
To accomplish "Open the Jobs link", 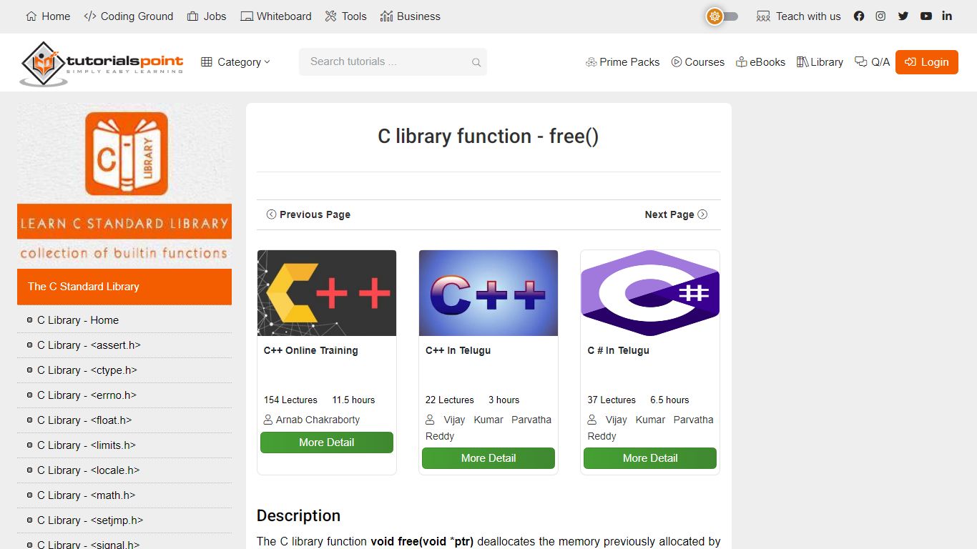I will click(207, 16).
